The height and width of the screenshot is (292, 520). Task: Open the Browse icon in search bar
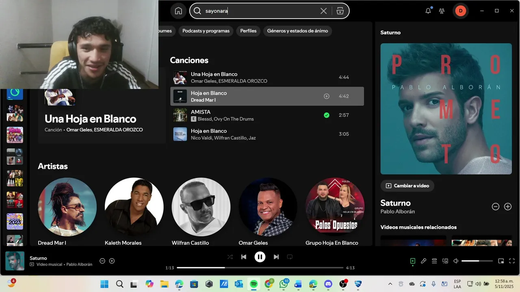[340, 11]
